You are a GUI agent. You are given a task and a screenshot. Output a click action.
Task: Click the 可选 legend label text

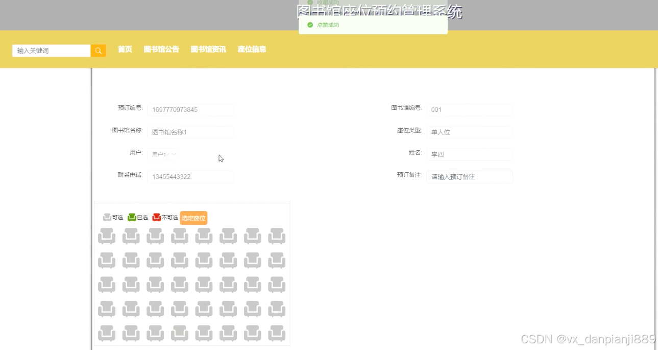[117, 218]
